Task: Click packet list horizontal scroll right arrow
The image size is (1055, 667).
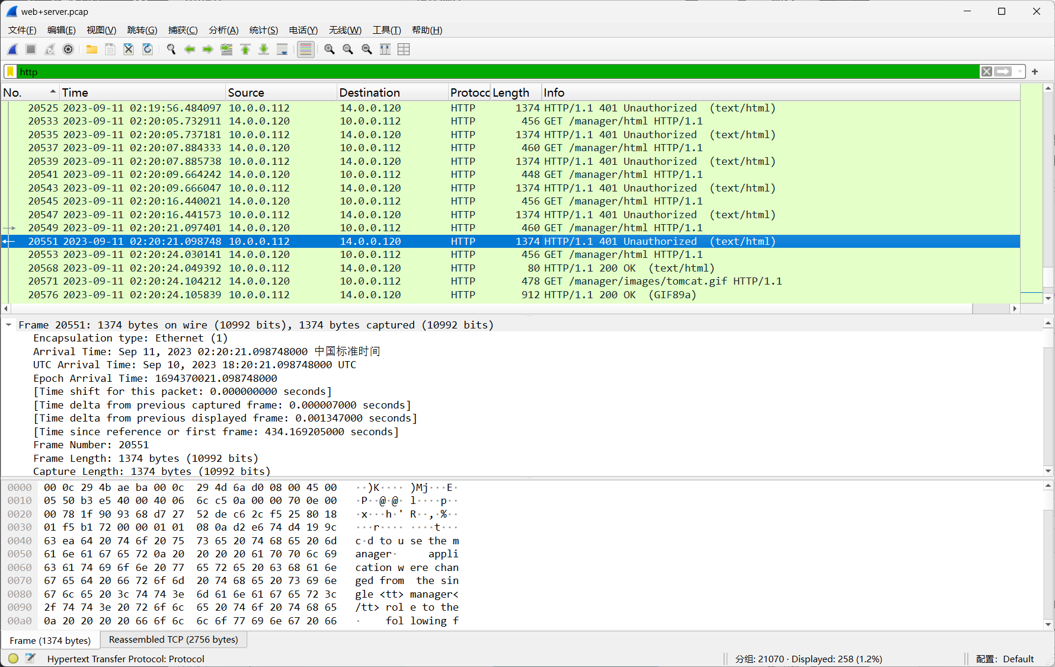Action: pos(1015,308)
